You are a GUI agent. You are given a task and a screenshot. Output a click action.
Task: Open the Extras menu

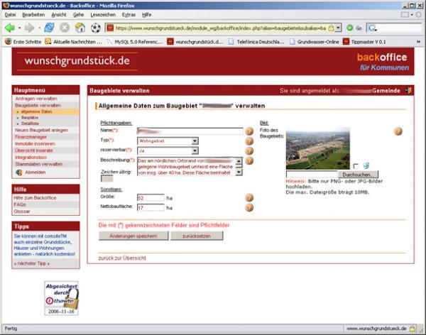129,15
